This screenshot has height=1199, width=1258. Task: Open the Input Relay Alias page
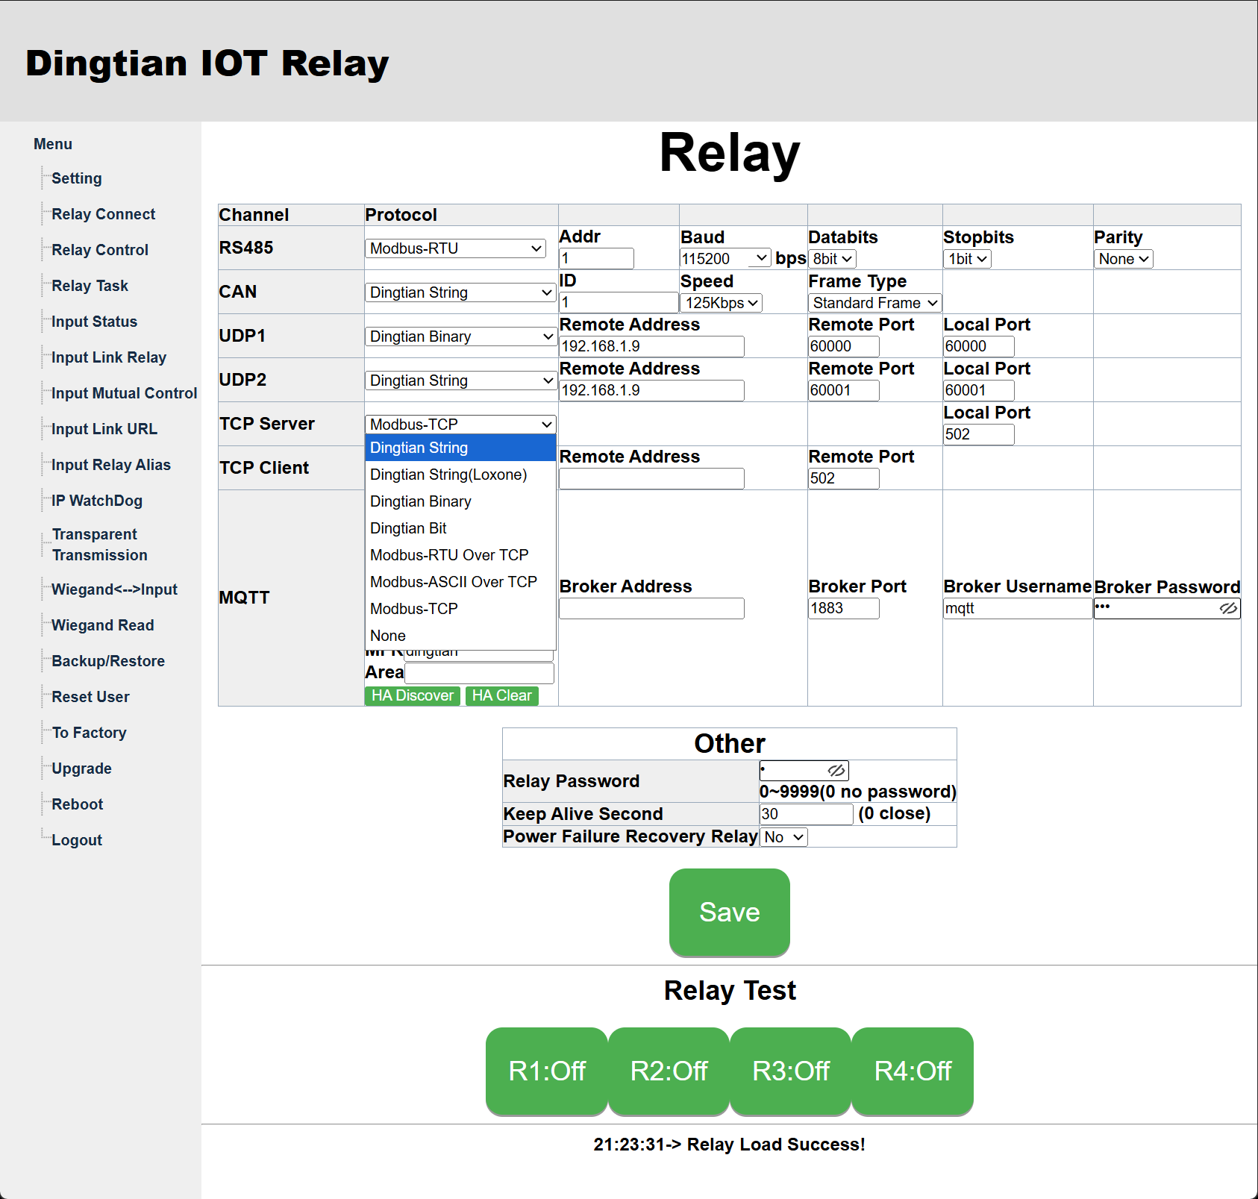(x=111, y=465)
